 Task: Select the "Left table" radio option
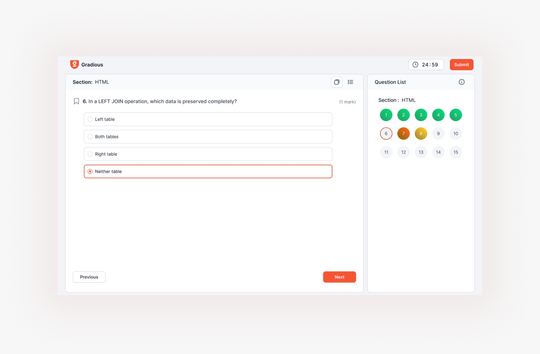90,119
